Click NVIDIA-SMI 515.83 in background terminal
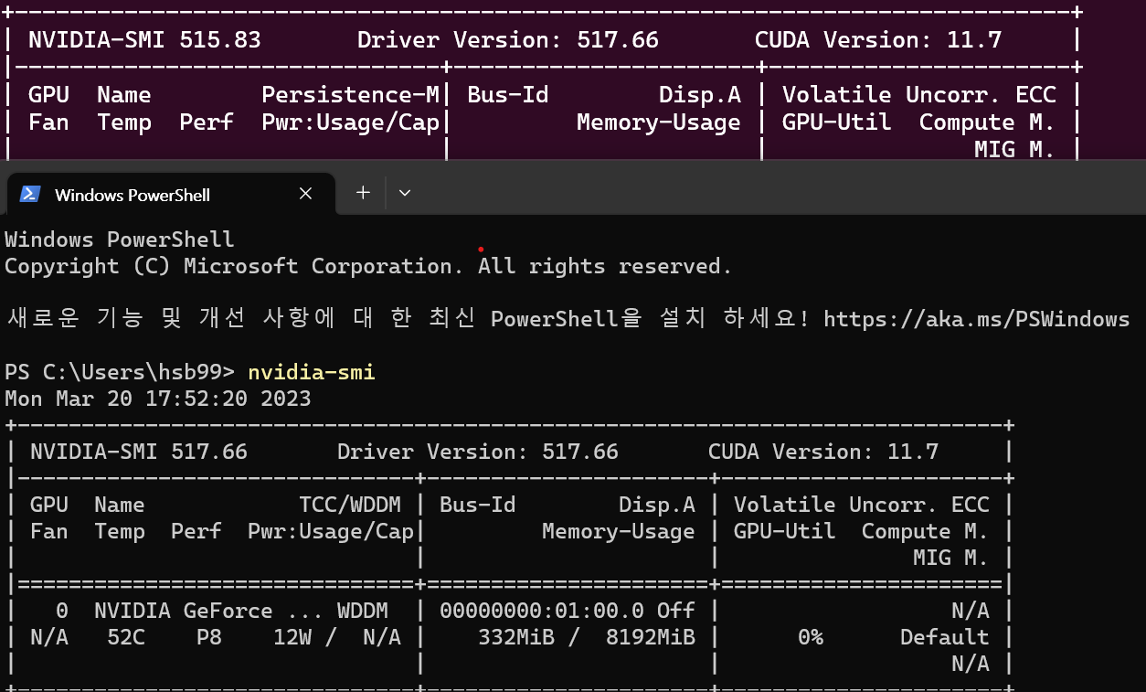Screen dimensions: 1146x692 tap(144, 40)
